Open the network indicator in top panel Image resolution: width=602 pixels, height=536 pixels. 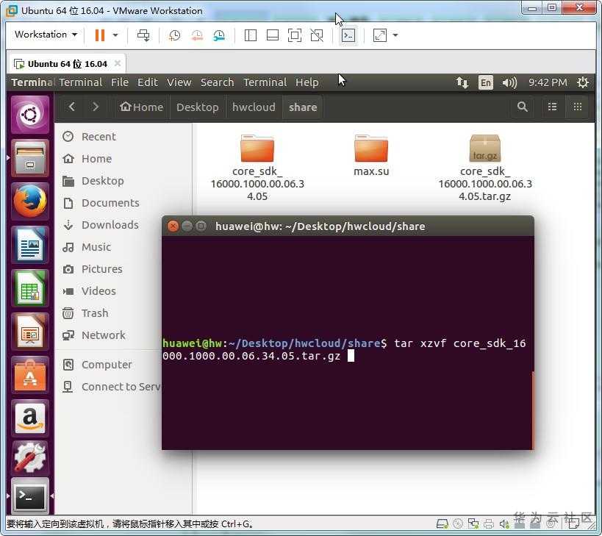462,82
